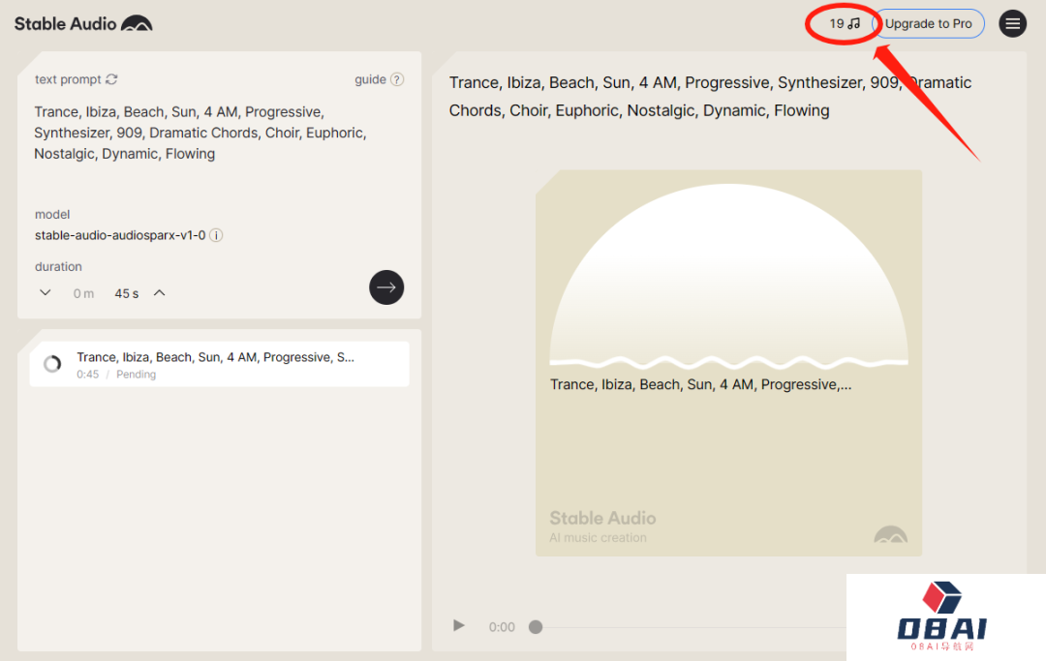
Task: Click the up chevron to increase duration
Action: click(160, 293)
